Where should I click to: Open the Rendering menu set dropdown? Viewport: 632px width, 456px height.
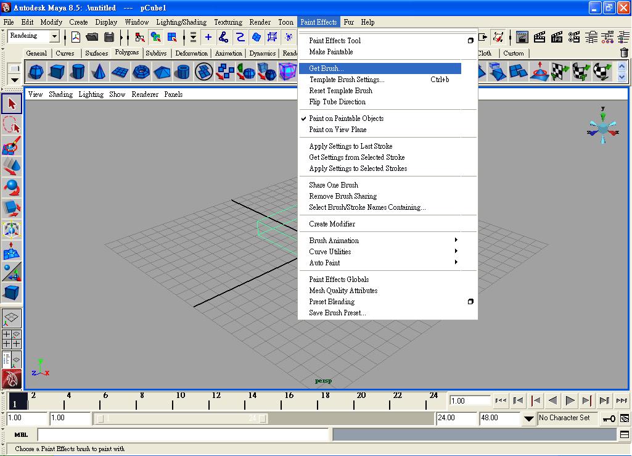(54, 36)
